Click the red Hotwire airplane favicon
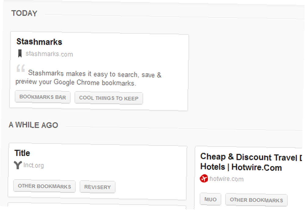Screen dimensions: 305x212 (204, 178)
